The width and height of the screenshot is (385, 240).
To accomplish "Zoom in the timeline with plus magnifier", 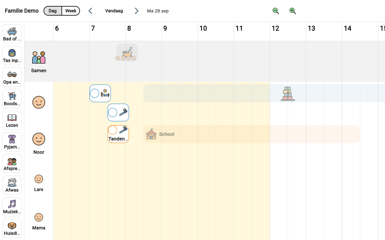I will [x=293, y=11].
